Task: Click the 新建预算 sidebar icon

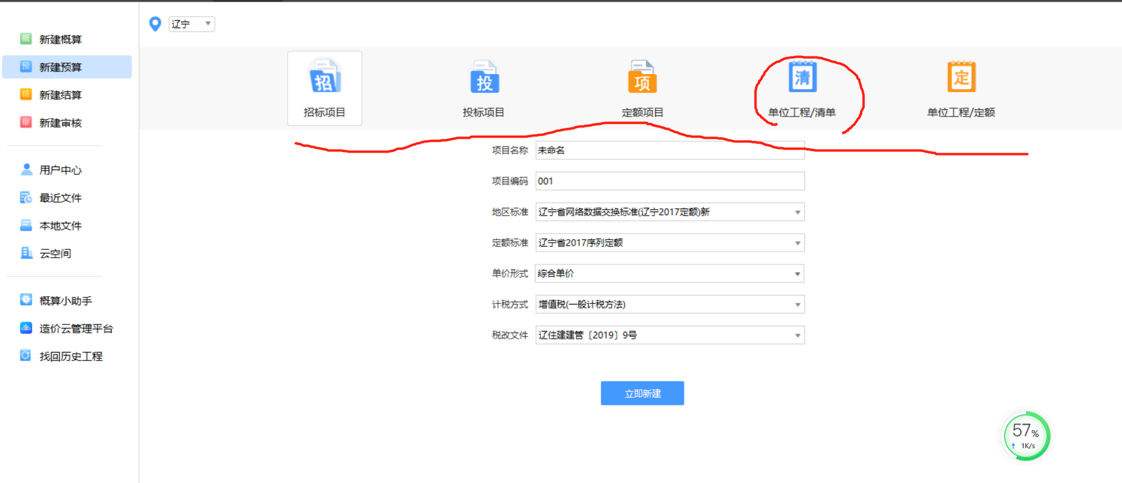Action: (x=26, y=67)
